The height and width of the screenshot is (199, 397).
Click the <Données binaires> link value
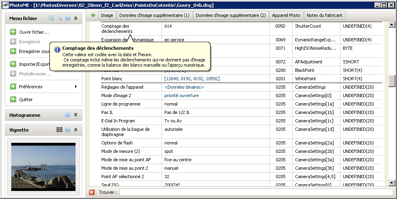pos(184,87)
